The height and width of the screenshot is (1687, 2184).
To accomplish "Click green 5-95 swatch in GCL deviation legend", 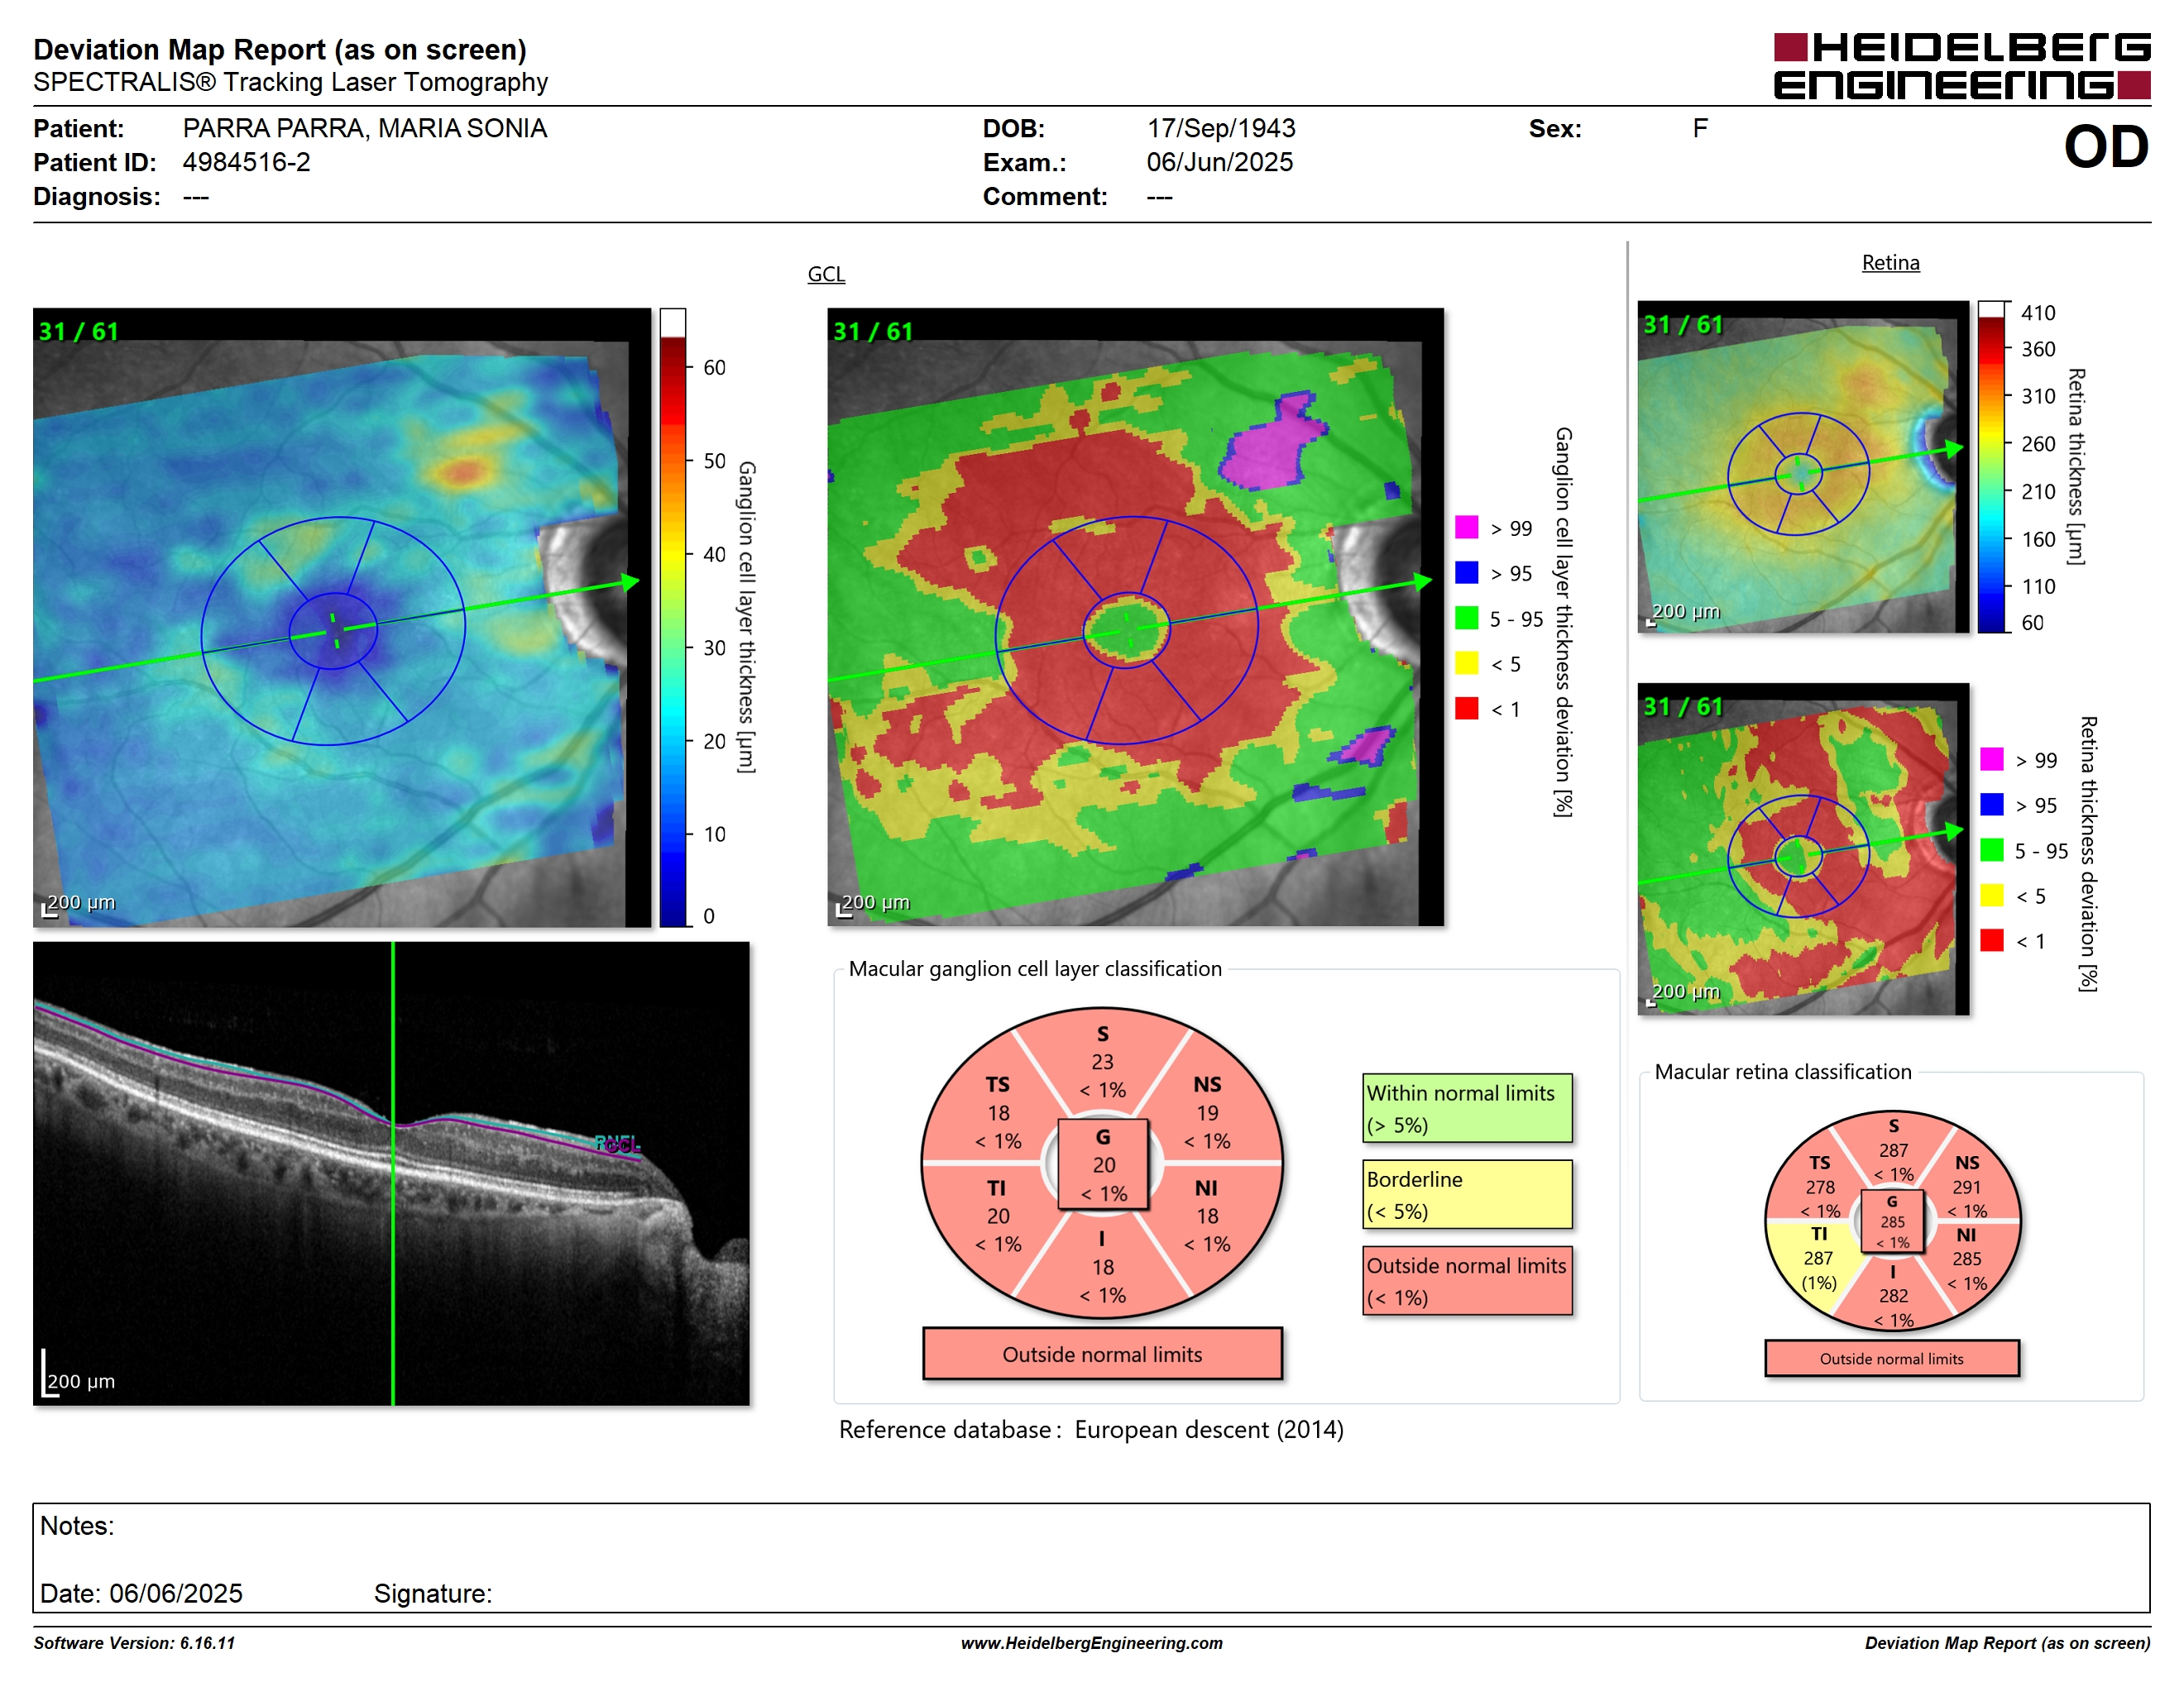I will 1466,618.
